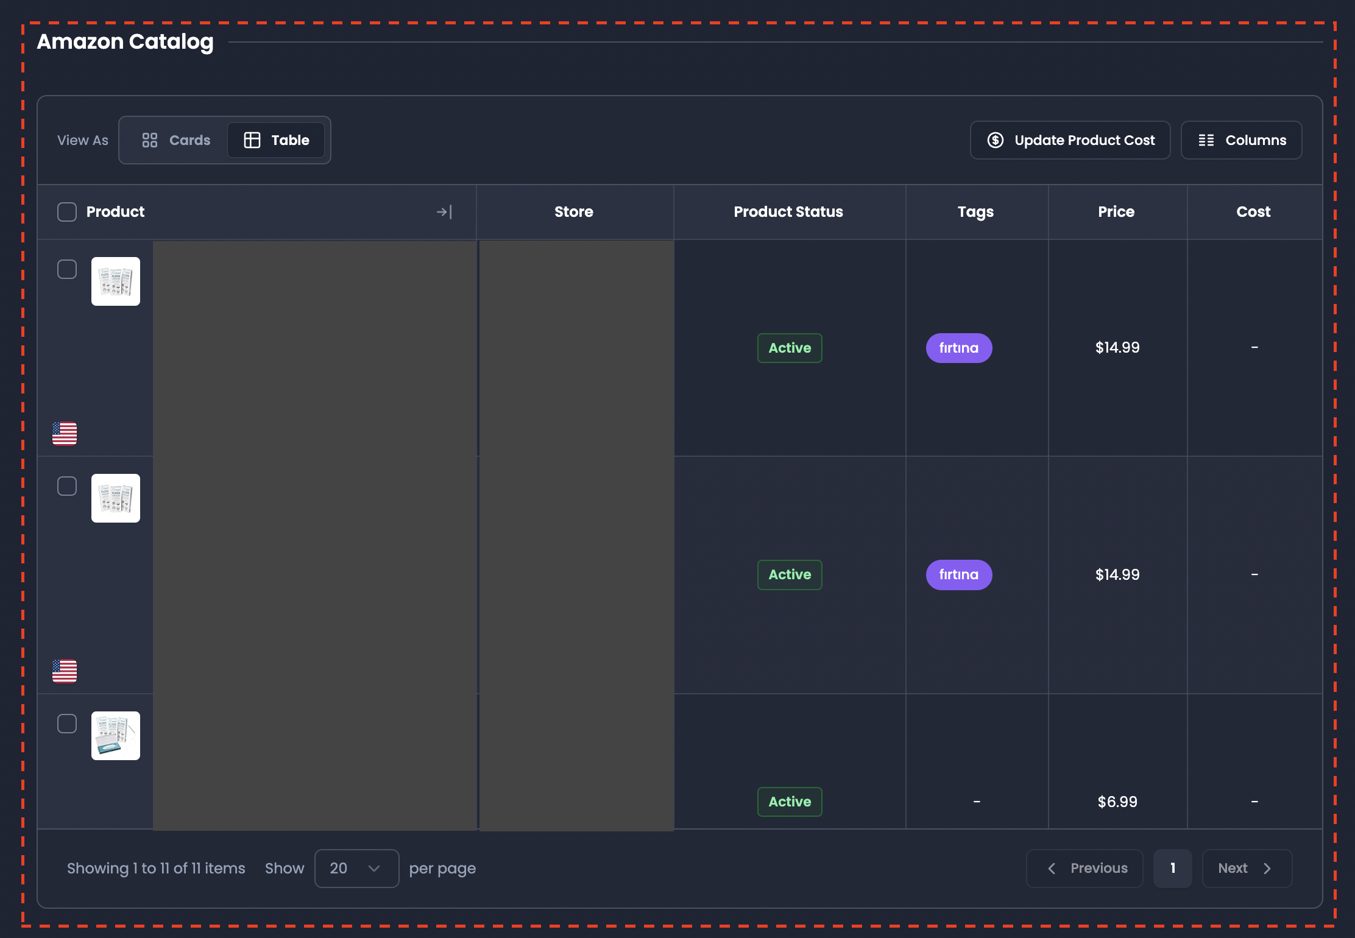Image resolution: width=1355 pixels, height=938 pixels.
Task: Click the fırtına tag in second row
Action: click(959, 574)
